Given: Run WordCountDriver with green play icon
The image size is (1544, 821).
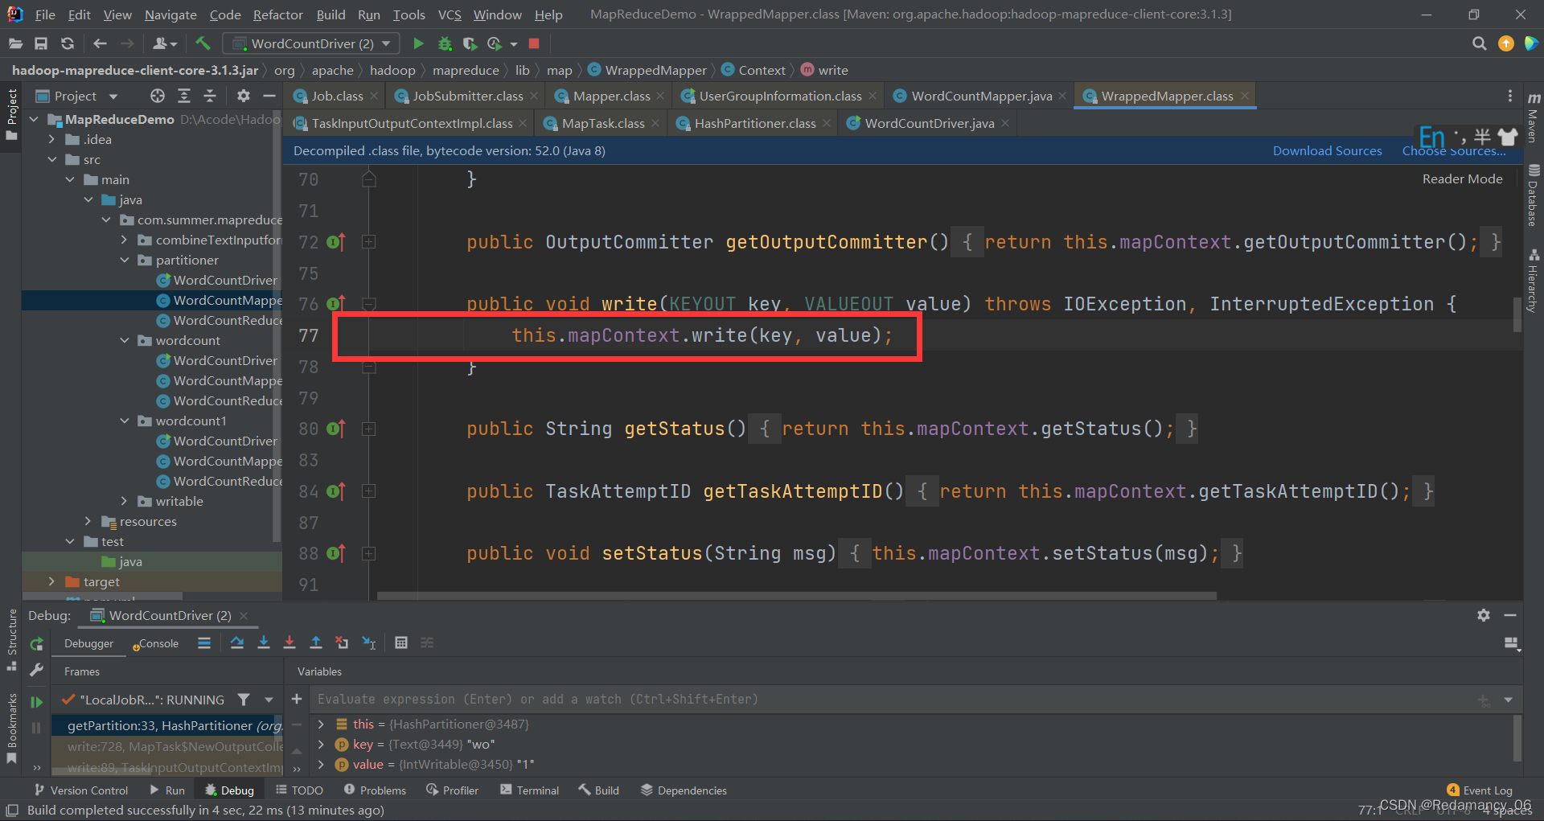Looking at the screenshot, I should tap(418, 43).
